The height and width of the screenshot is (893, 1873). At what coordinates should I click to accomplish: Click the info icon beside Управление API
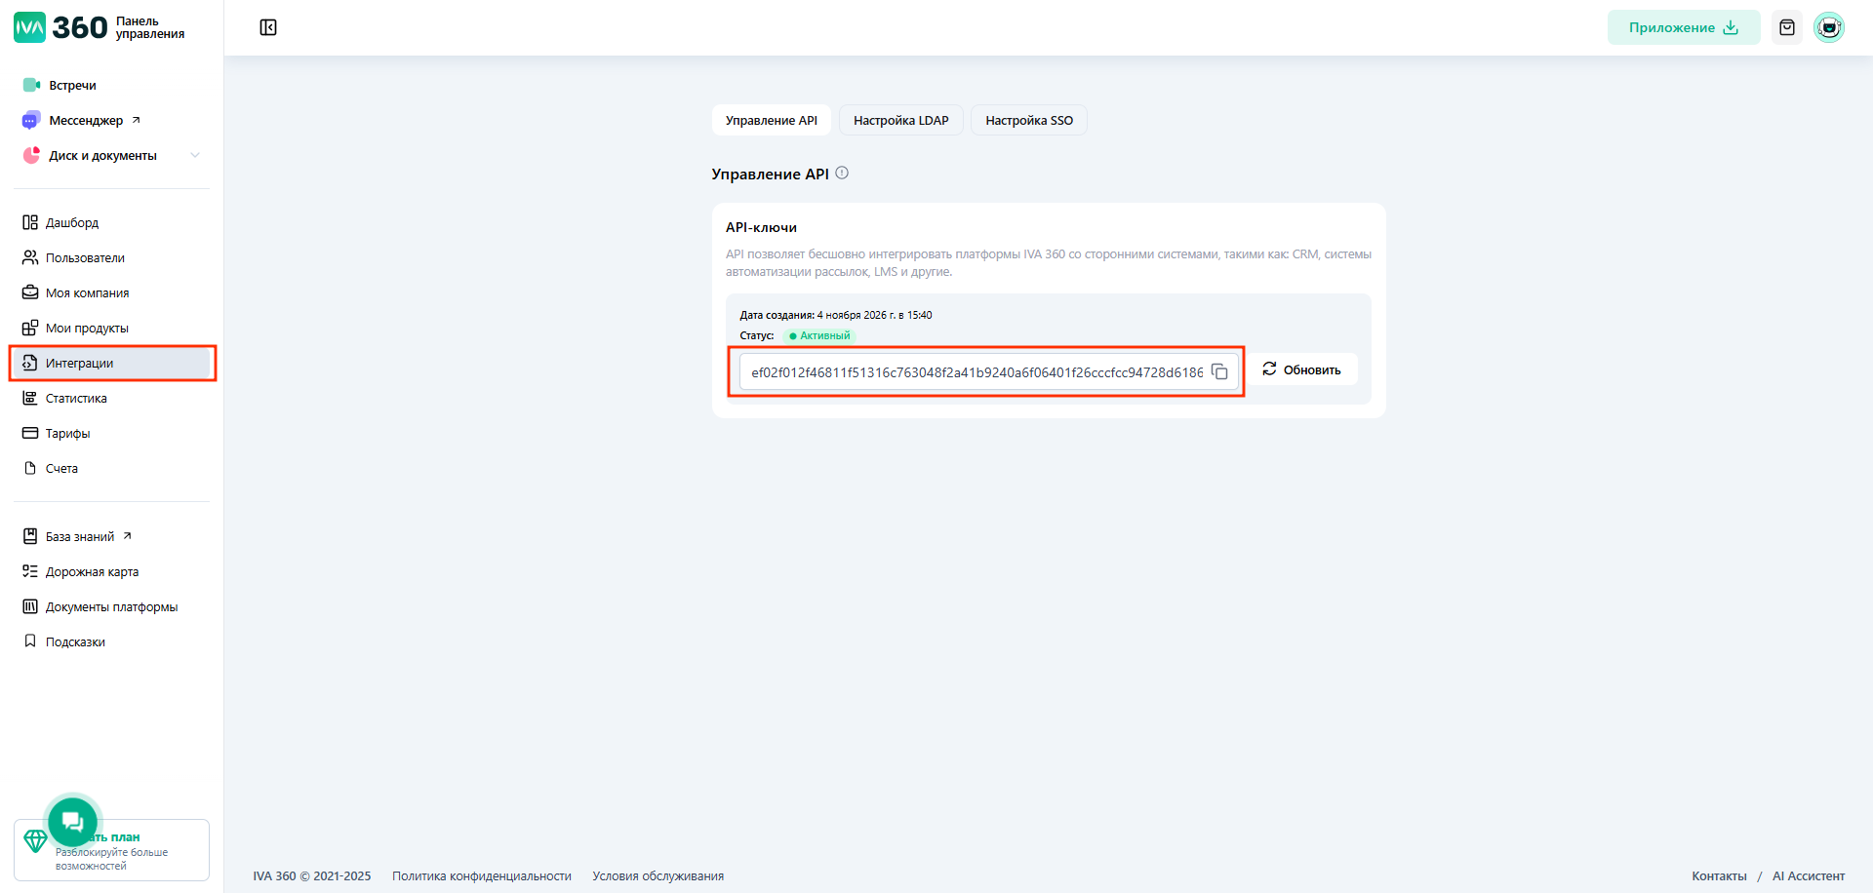pyautogui.click(x=842, y=174)
